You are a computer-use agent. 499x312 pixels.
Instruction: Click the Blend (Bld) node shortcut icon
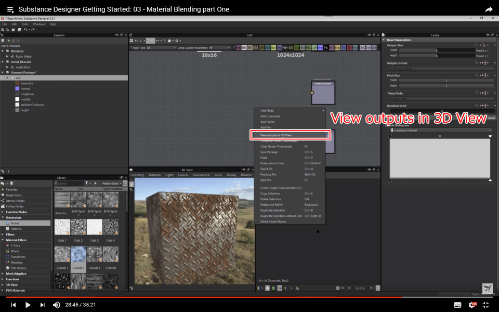244,48
